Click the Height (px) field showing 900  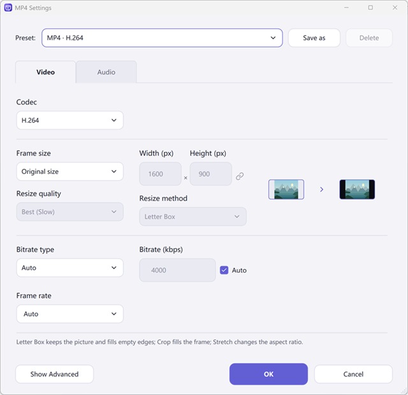[211, 174]
